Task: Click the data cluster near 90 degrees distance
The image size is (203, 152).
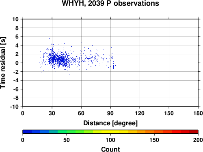Action: click(x=112, y=57)
